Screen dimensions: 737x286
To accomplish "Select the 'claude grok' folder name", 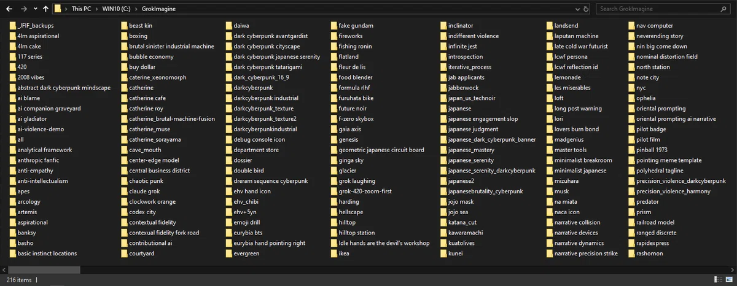I will [146, 191].
